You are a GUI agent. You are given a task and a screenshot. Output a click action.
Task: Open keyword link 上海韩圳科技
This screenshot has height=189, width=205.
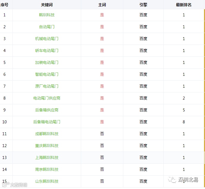(47, 157)
